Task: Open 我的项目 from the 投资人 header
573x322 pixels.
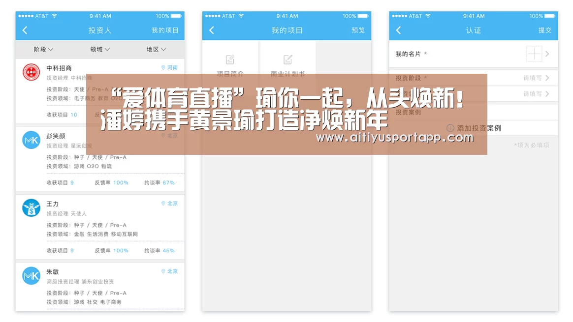Action: [165, 30]
